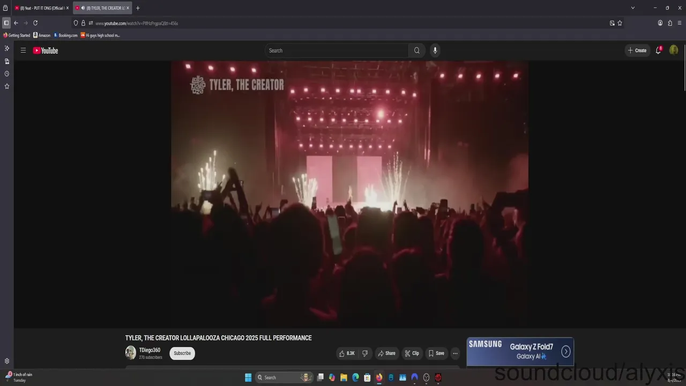Clip the video

coord(412,353)
